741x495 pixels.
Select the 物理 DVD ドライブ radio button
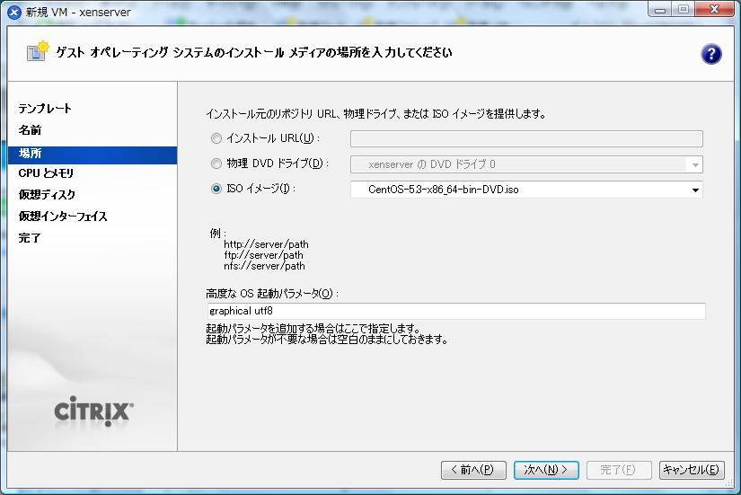[x=216, y=164]
